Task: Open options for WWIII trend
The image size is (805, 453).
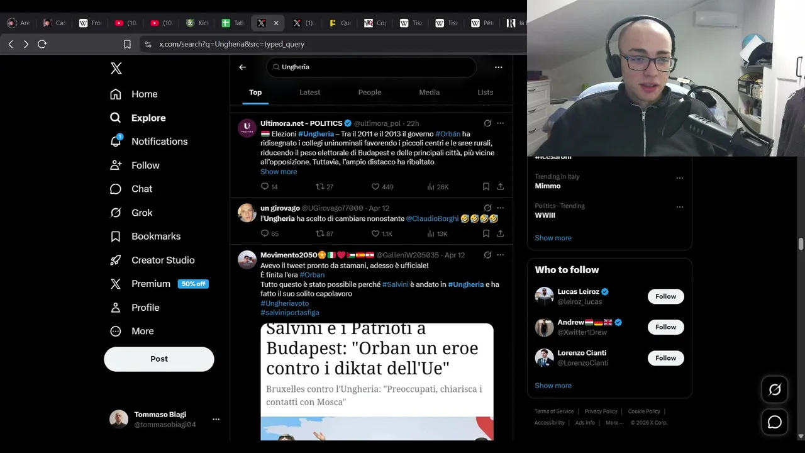Action: 679,207
